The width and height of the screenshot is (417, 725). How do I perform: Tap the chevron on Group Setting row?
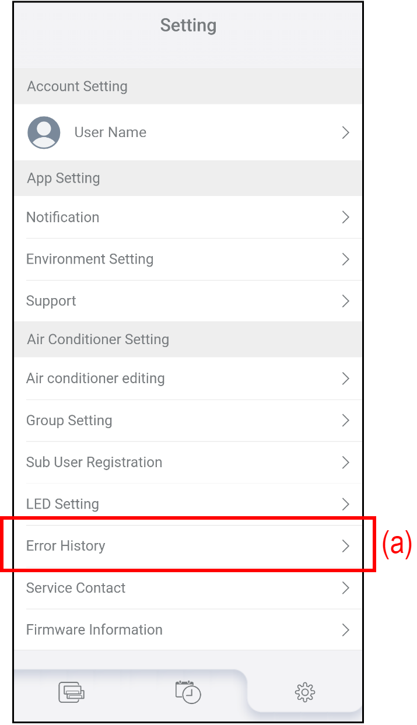[x=345, y=421]
